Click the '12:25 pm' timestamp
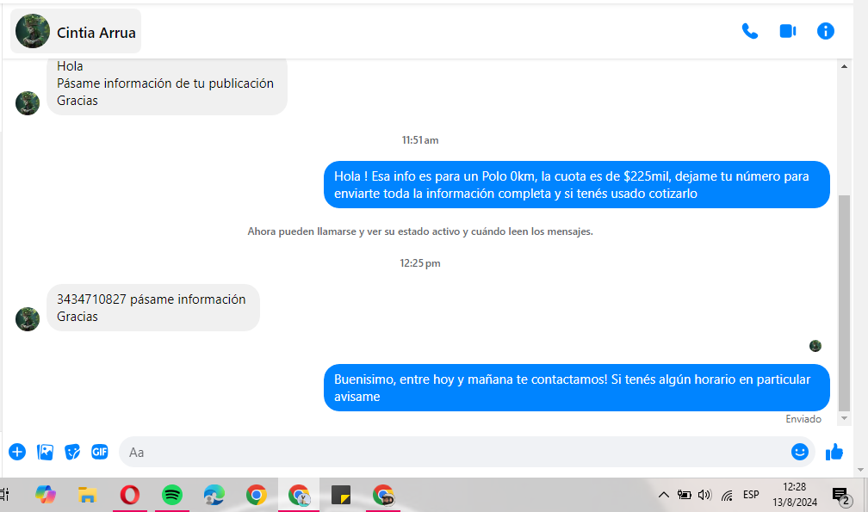Screen dimensions: 868x512 click(x=420, y=263)
